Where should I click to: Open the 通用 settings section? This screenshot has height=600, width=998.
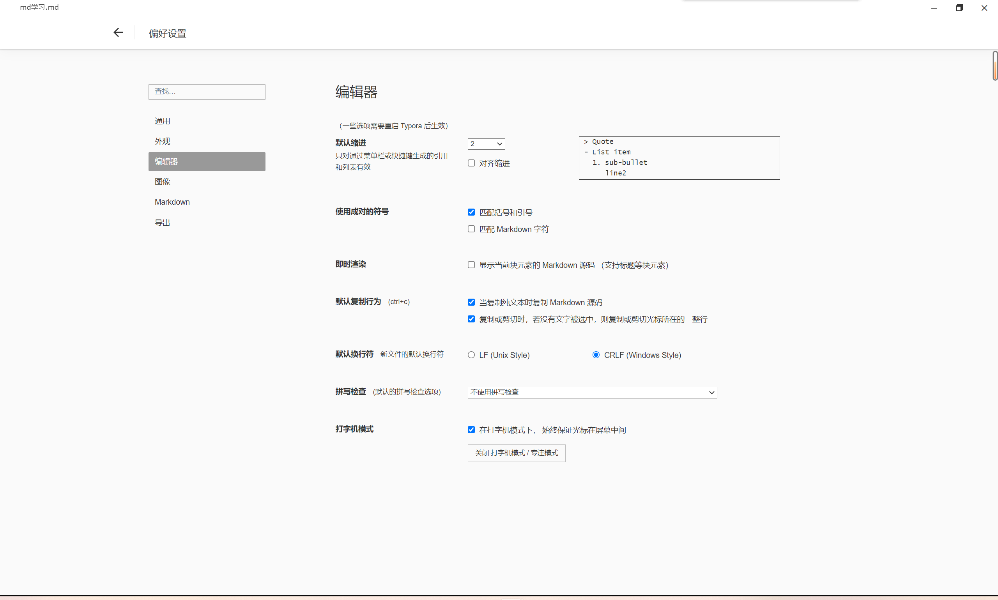163,121
